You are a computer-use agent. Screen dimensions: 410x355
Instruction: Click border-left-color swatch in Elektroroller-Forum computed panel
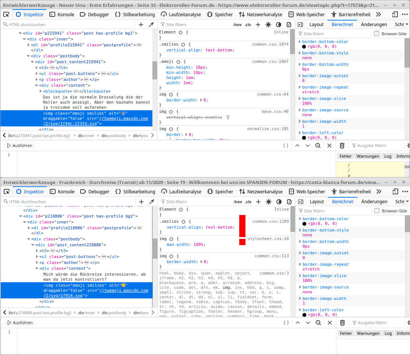point(304,138)
